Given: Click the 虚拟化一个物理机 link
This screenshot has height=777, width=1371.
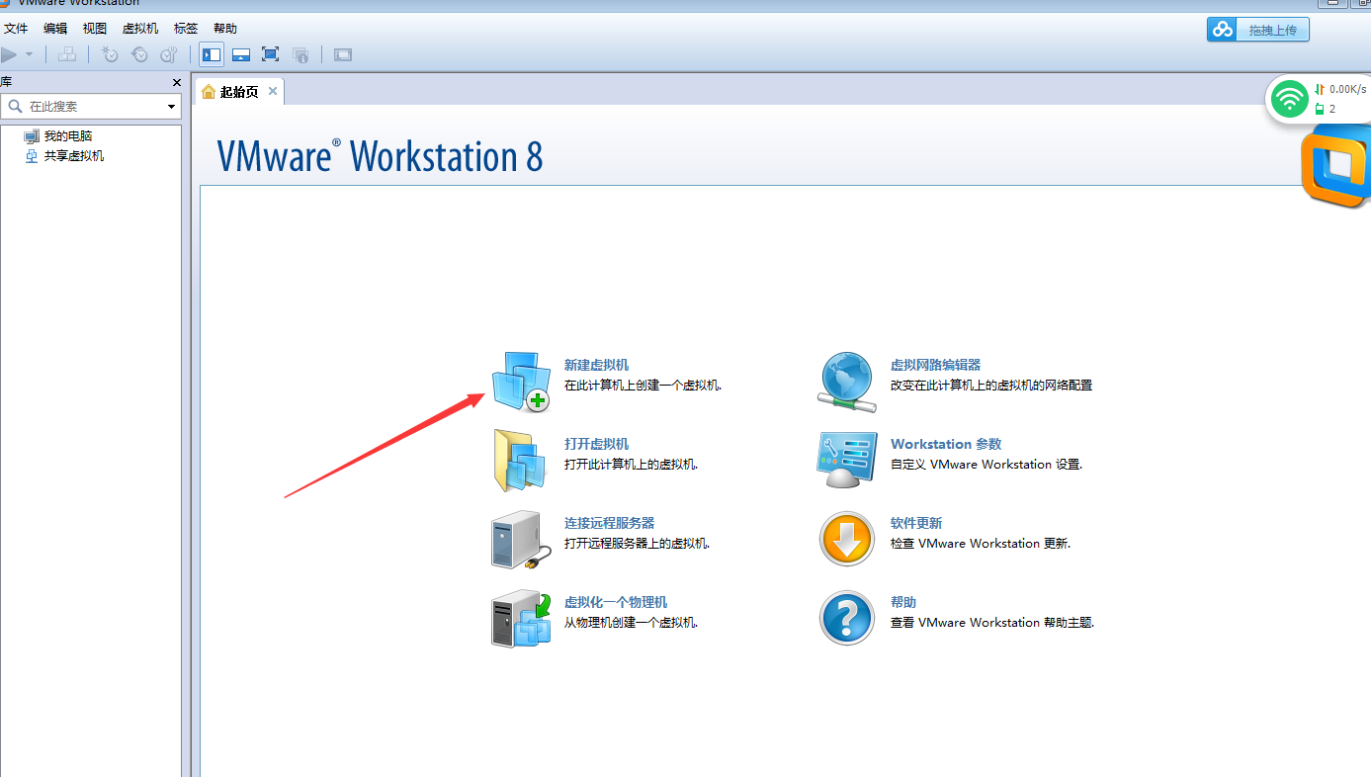Looking at the screenshot, I should tap(616, 602).
